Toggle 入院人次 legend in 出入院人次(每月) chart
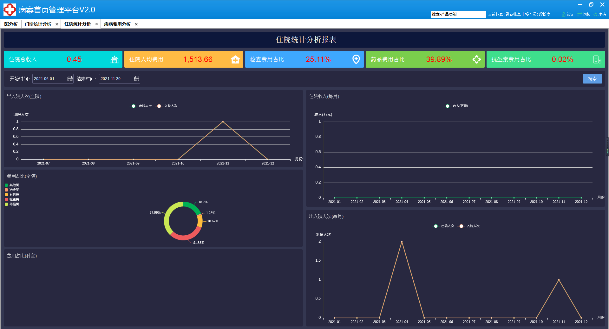Screen dimensions: 609x329 click(469, 226)
